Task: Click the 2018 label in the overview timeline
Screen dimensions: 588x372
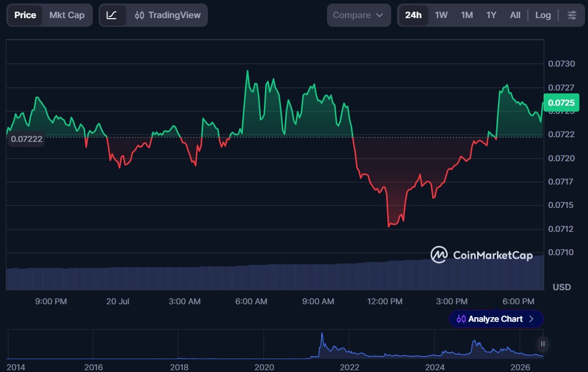Action: pos(179,367)
